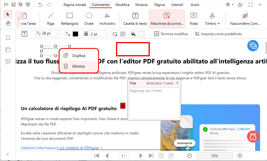The width and height of the screenshot is (267, 161).
Task: Click the red rectangle annotation
Action: tap(133, 49)
